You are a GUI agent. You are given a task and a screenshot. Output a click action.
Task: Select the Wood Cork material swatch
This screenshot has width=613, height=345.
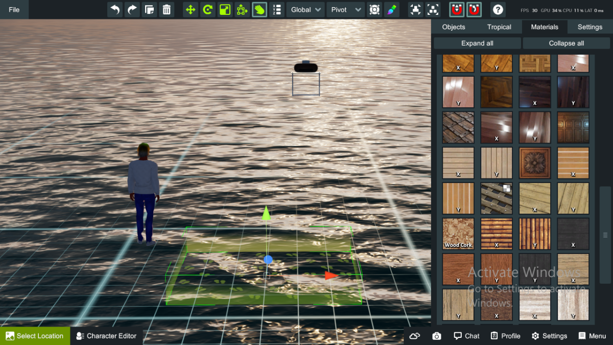point(458,234)
